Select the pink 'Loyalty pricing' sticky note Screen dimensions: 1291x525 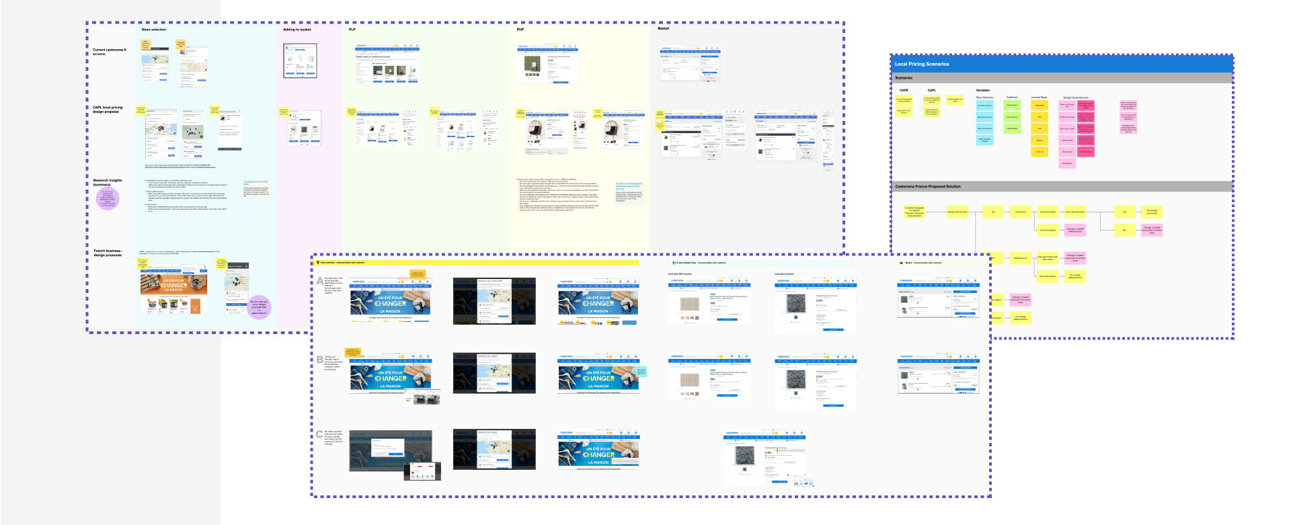pyautogui.click(x=1067, y=140)
